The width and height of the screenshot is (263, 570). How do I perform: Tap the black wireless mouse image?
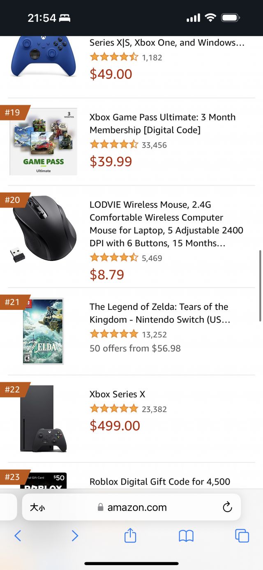[44, 228]
